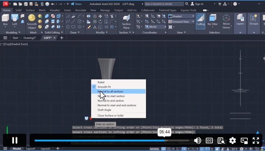
Task: Choose Draft Angle option
Action: (118, 110)
